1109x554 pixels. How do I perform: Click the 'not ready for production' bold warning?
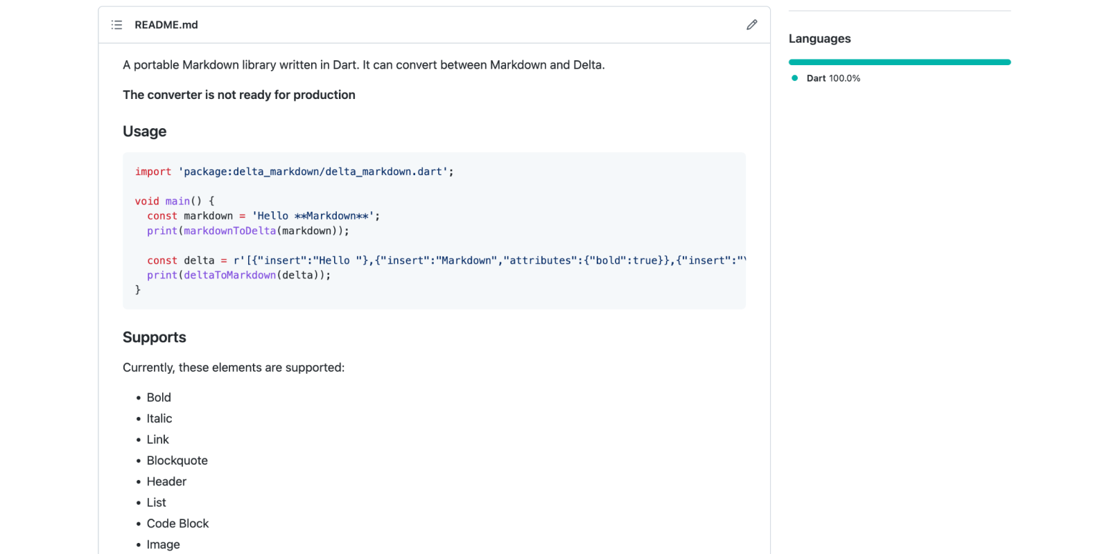tap(239, 95)
